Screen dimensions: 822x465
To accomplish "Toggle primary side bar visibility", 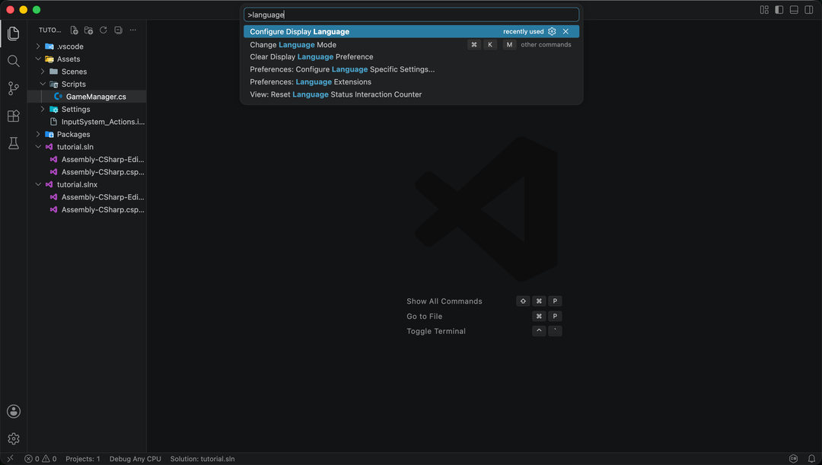I will pyautogui.click(x=779, y=10).
